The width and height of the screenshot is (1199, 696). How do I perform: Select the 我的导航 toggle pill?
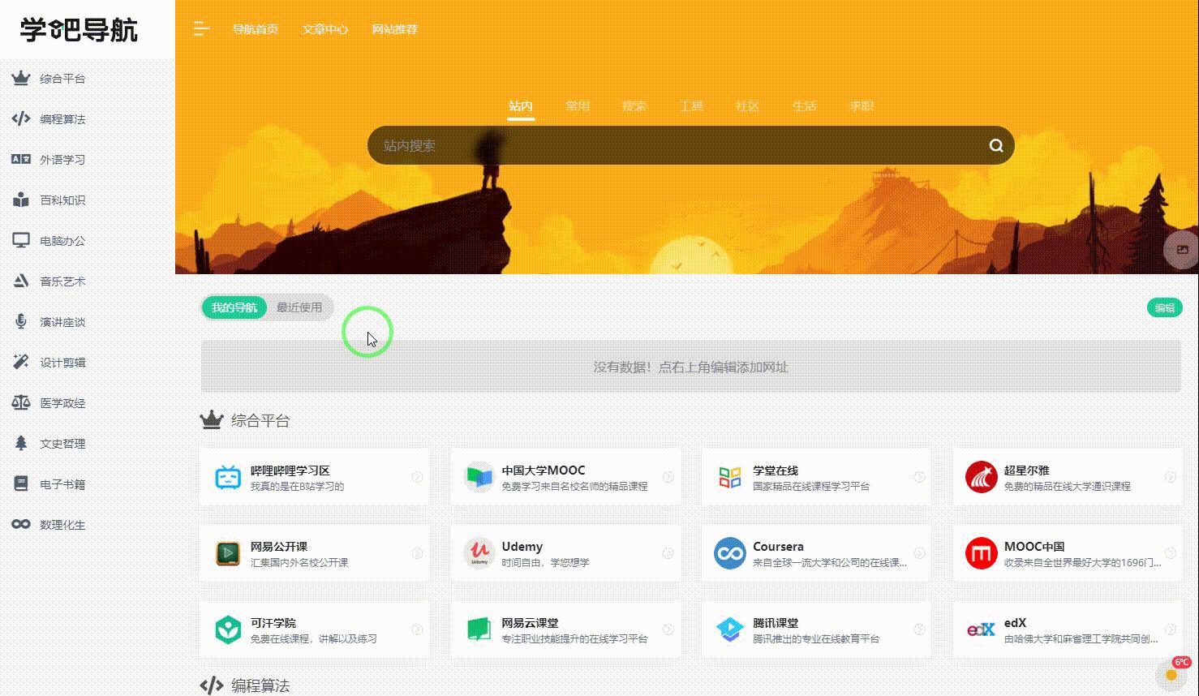(x=234, y=307)
